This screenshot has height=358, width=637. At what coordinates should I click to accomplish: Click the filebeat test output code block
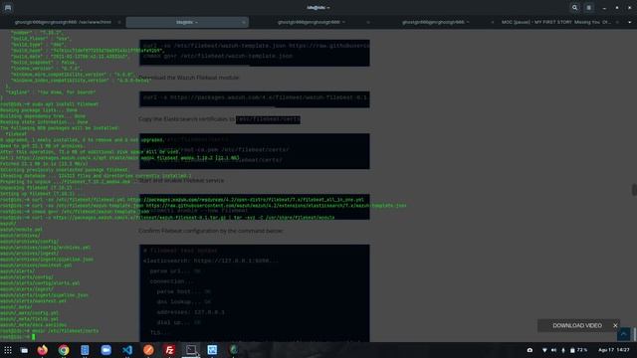[255, 293]
